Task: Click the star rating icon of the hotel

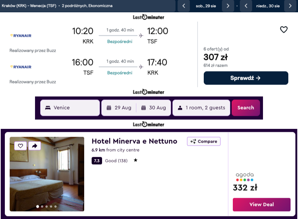Action: coord(136,161)
